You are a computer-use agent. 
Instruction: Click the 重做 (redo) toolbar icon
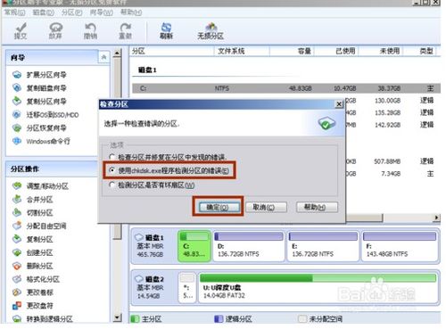point(125,31)
